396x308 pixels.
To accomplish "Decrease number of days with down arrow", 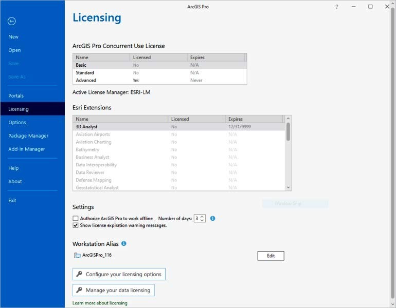I will [x=202, y=220].
